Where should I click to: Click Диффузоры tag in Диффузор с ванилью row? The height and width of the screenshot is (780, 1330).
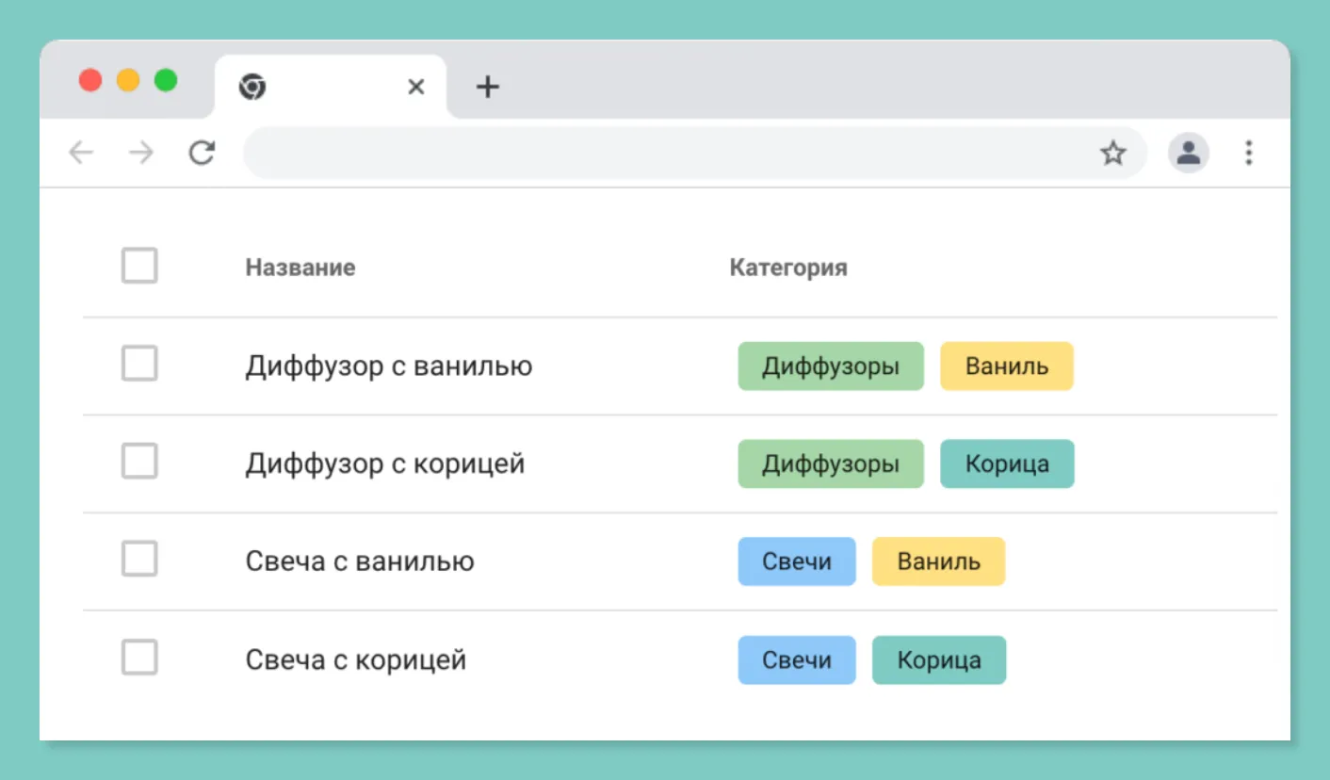[831, 366]
